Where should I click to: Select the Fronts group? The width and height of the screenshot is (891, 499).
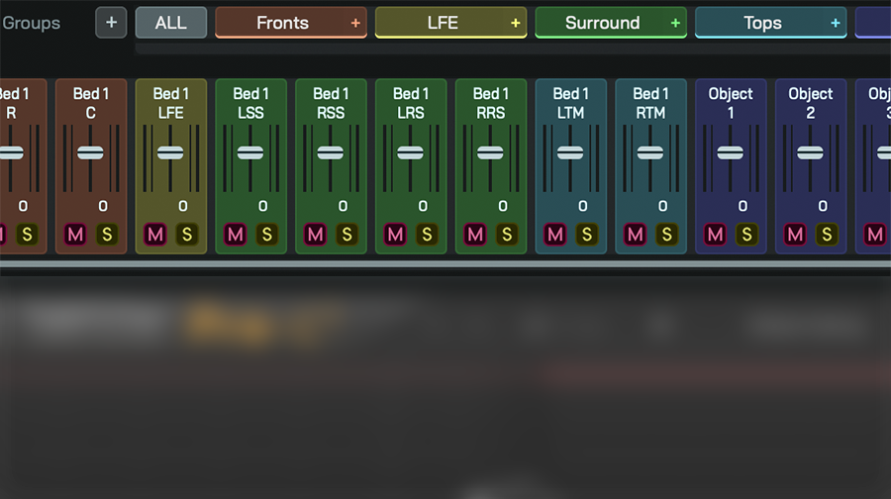[282, 23]
